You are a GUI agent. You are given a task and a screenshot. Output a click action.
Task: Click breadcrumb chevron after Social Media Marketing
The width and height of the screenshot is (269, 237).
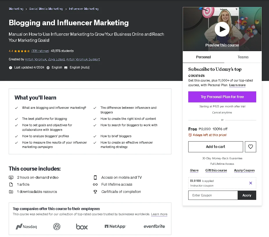point(66,9)
